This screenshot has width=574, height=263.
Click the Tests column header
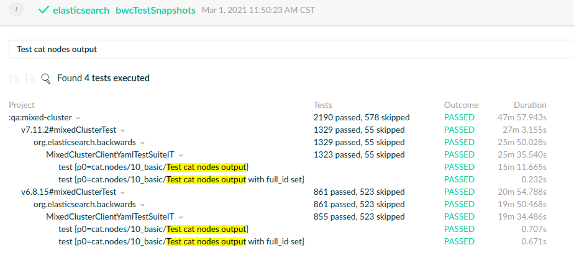(323, 105)
